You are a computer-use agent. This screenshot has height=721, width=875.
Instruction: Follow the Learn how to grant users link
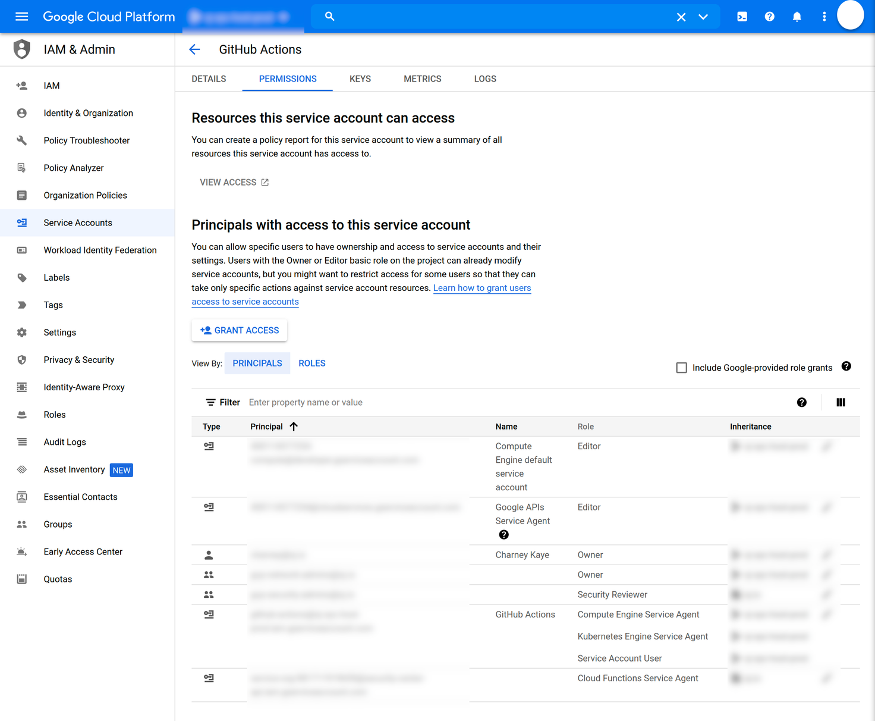[481, 288]
